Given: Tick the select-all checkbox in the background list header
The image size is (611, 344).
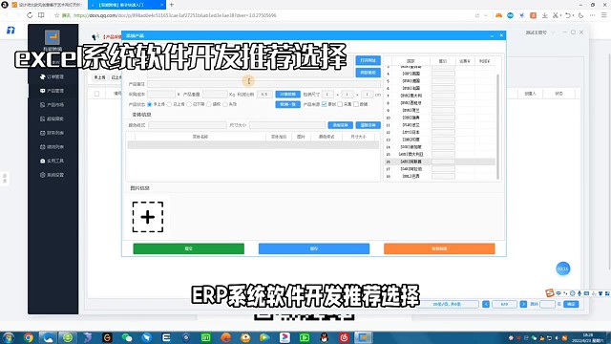Looking at the screenshot, I should 97,94.
